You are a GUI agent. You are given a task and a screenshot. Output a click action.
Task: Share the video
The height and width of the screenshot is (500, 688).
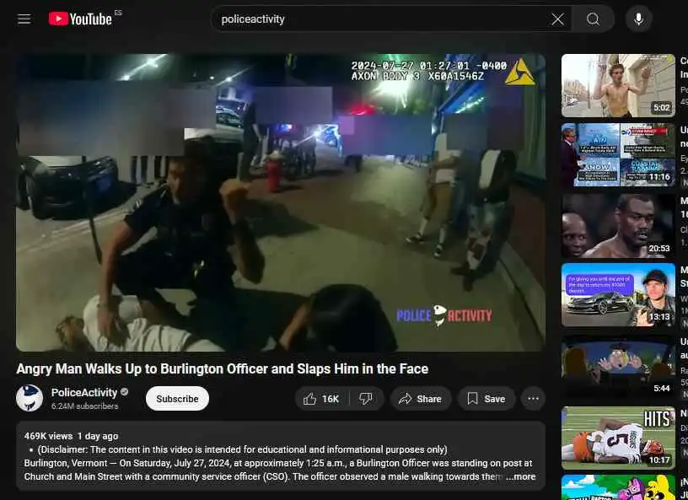click(421, 399)
